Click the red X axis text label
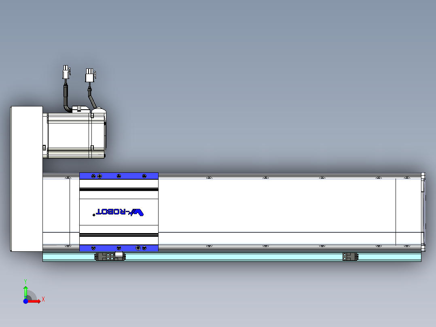The width and height of the screenshot is (436, 327). 43,299
